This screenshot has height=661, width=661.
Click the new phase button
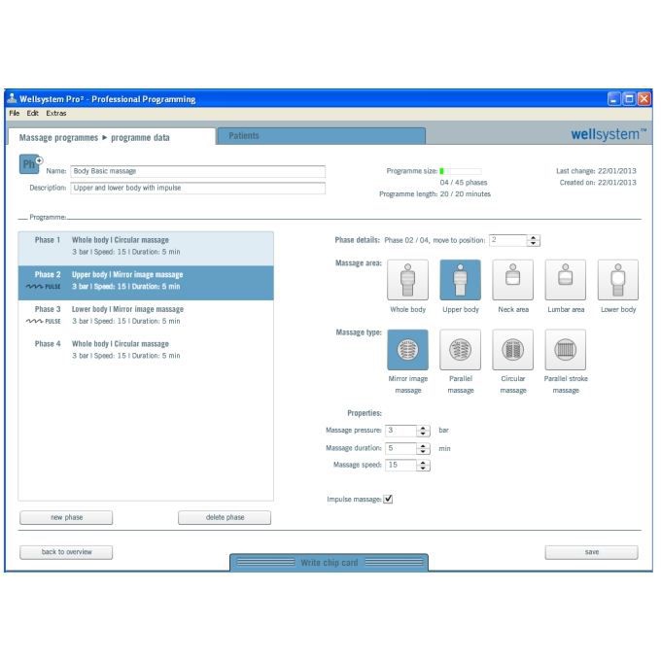coord(66,518)
